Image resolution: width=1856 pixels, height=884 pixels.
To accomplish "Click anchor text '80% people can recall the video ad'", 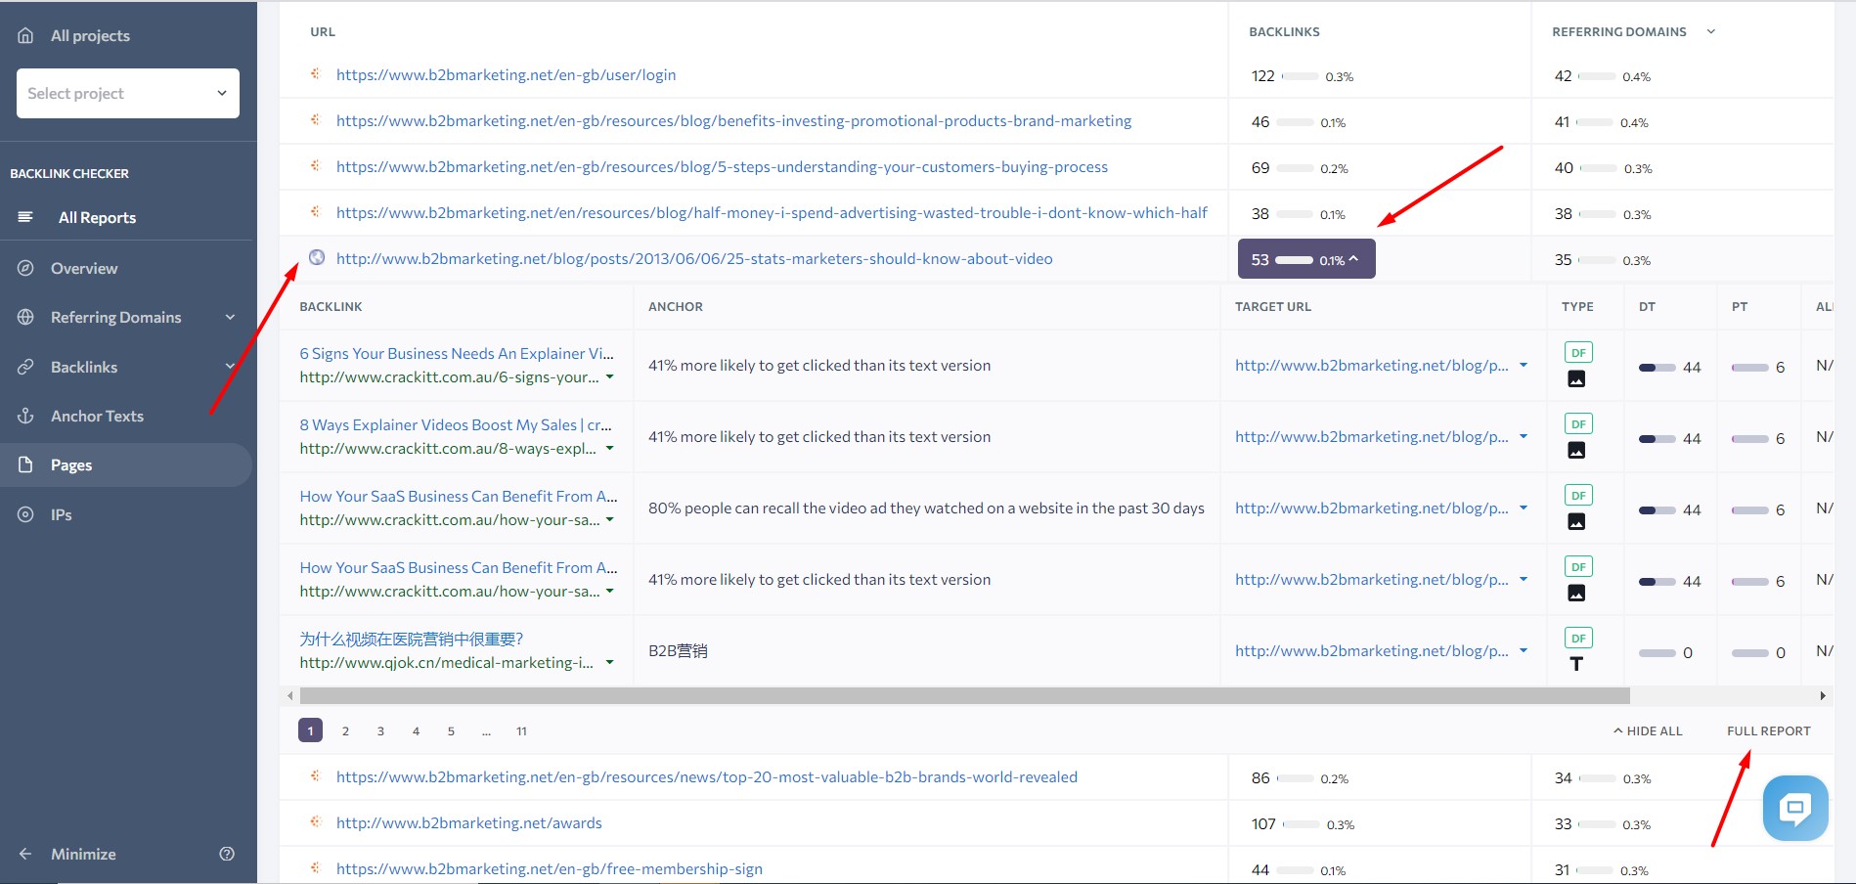I will [x=926, y=508].
